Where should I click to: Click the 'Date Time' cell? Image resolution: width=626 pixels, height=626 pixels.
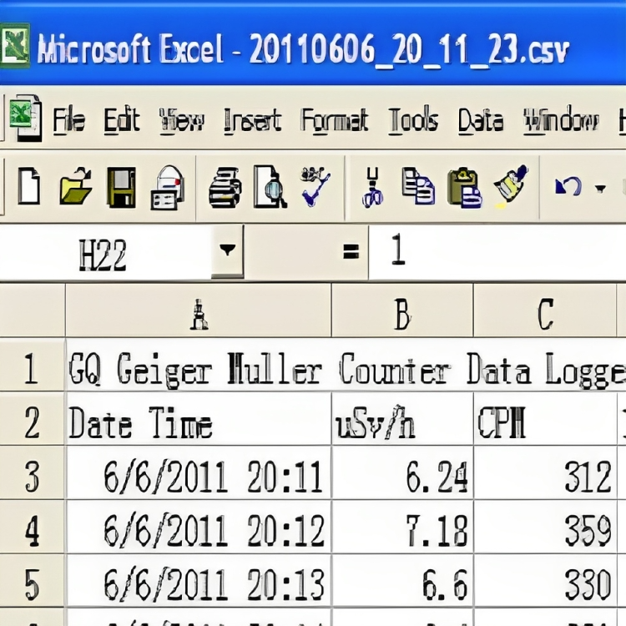(x=199, y=419)
